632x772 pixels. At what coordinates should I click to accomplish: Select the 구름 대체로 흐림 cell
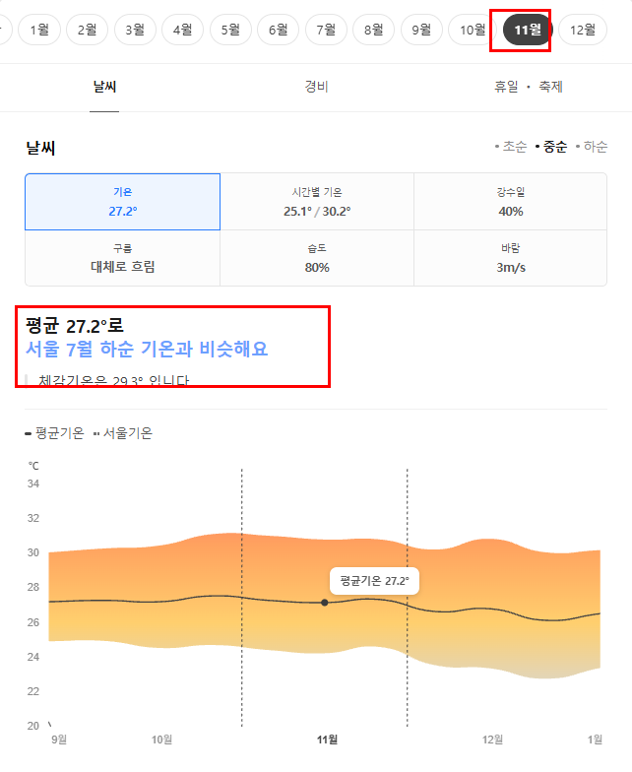(x=122, y=258)
